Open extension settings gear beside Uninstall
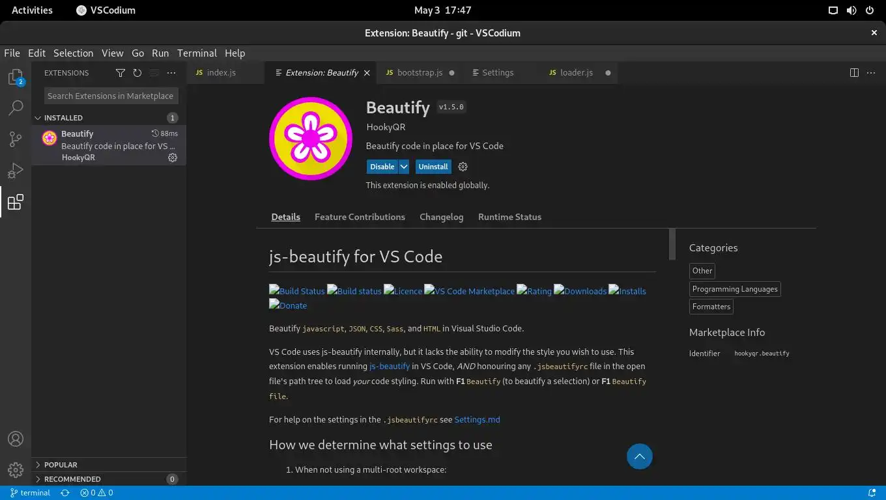Viewport: 886px width, 500px height. (x=463, y=167)
